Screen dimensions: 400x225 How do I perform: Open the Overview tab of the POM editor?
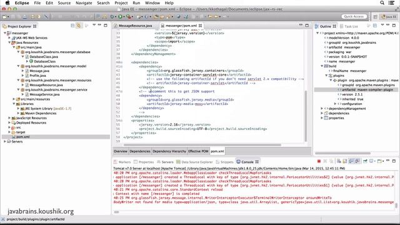[121, 151]
